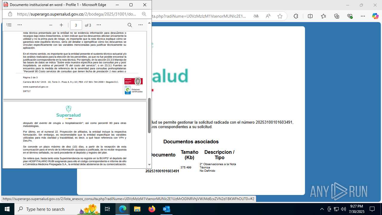The width and height of the screenshot is (382, 215).
Task: Click the 'Documentos asociados' heading
Action: click(x=191, y=142)
